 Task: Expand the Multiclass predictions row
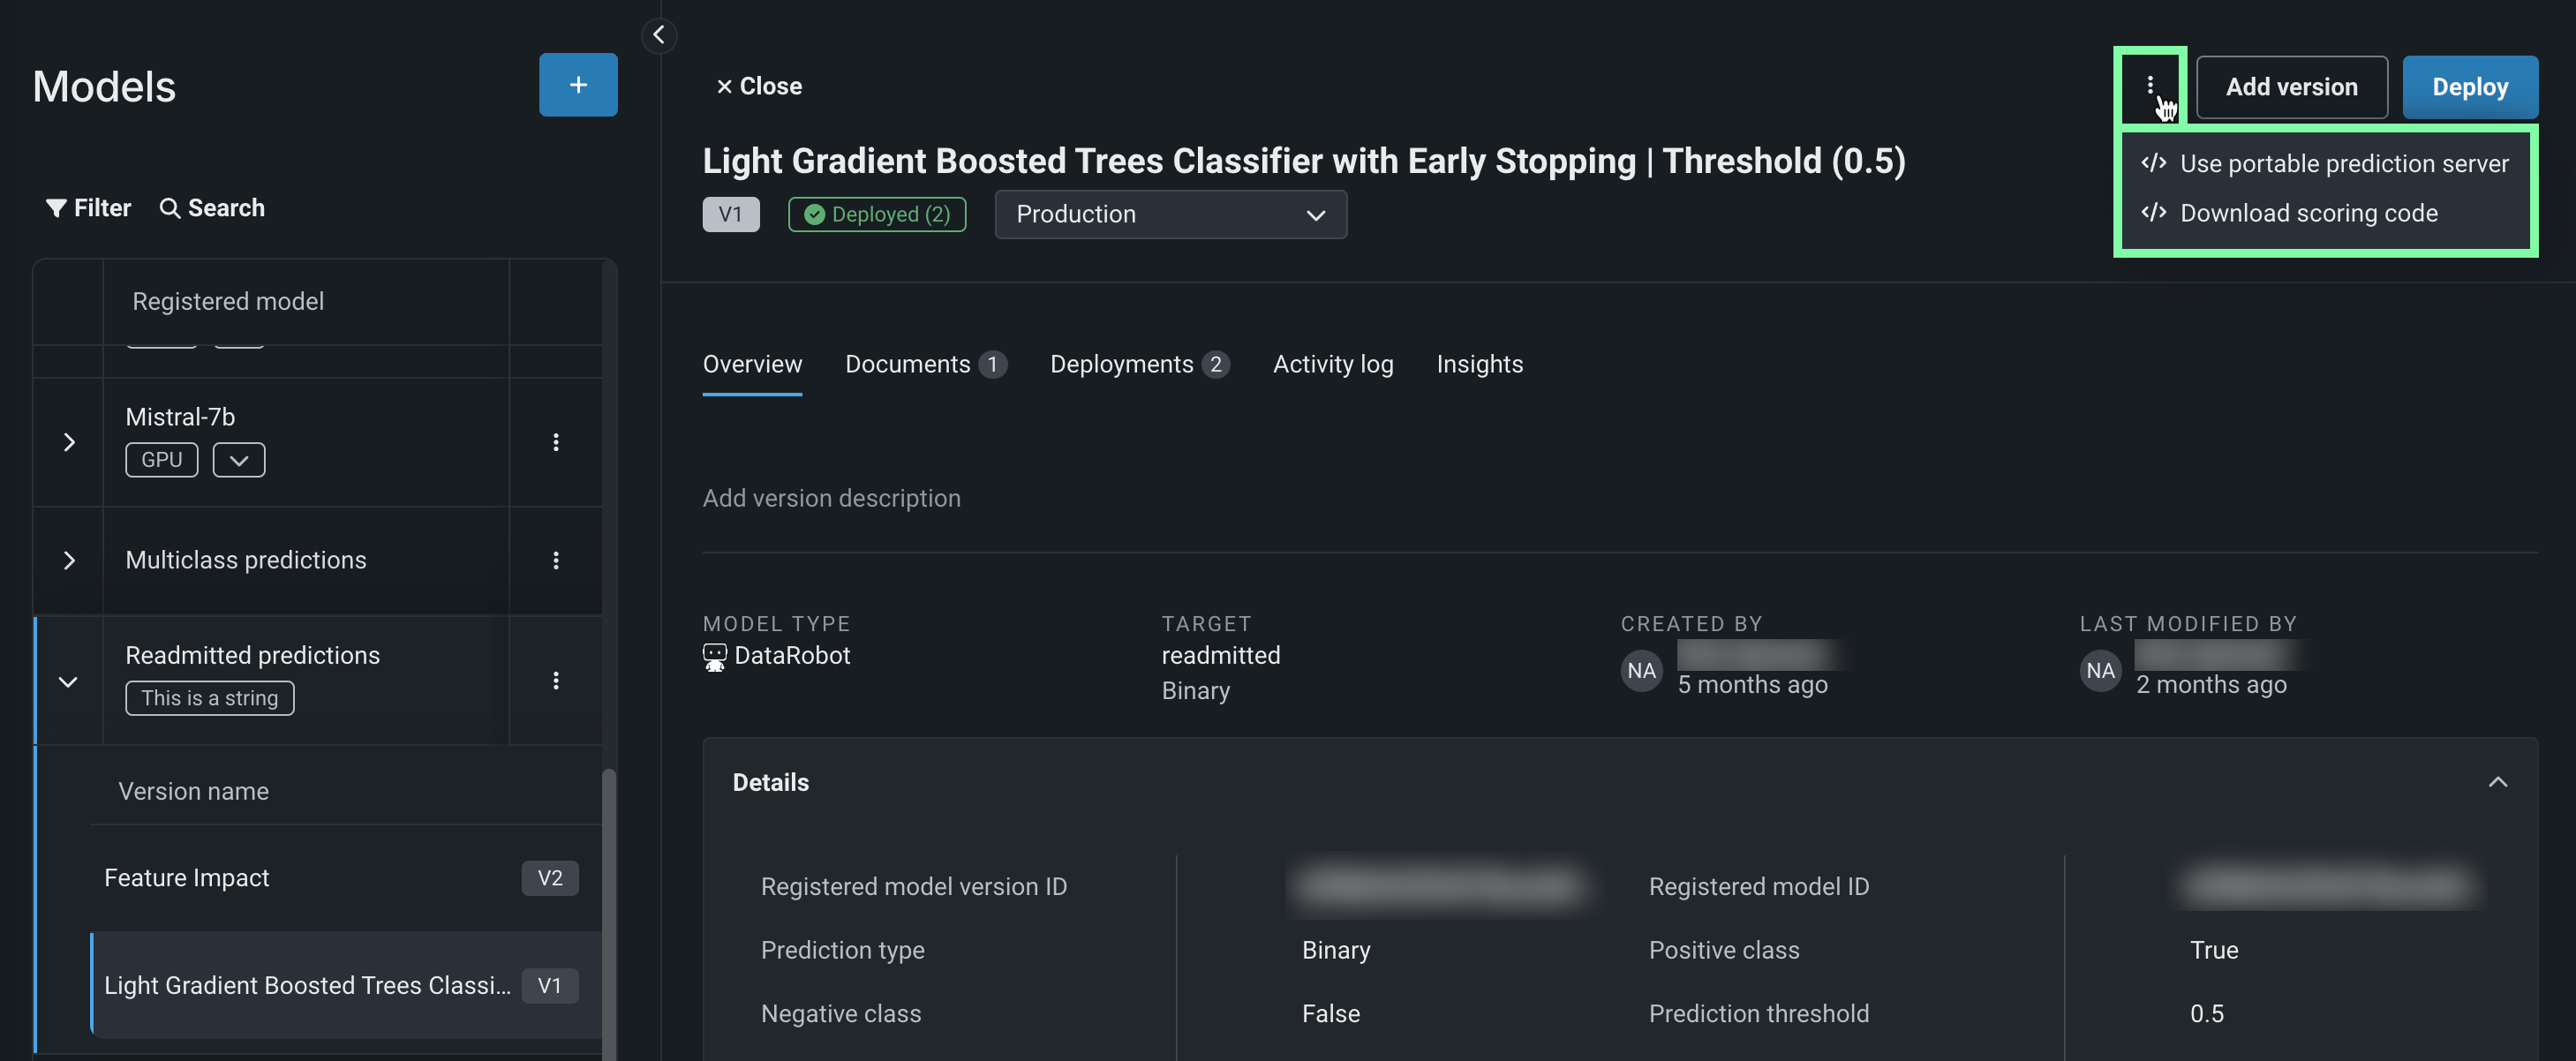click(x=69, y=560)
